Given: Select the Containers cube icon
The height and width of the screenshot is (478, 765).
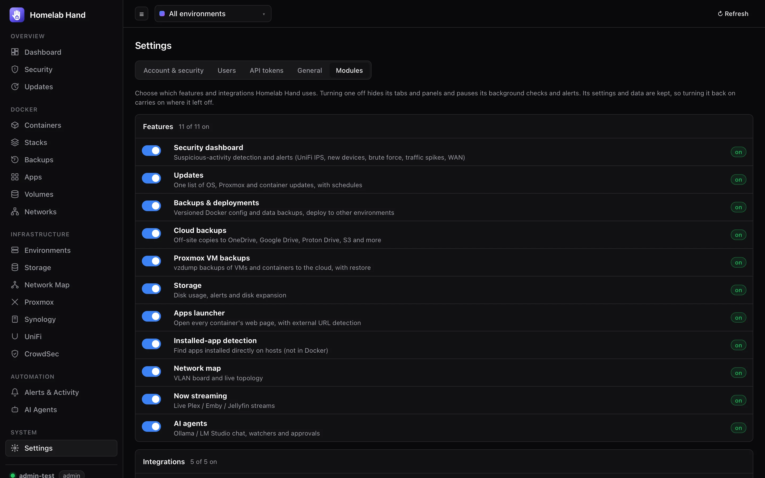Looking at the screenshot, I should (x=15, y=125).
